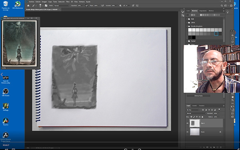Screen dimensions: 240x150
Task: Filter layers by smart object icon
Action: click(x=215, y=110)
